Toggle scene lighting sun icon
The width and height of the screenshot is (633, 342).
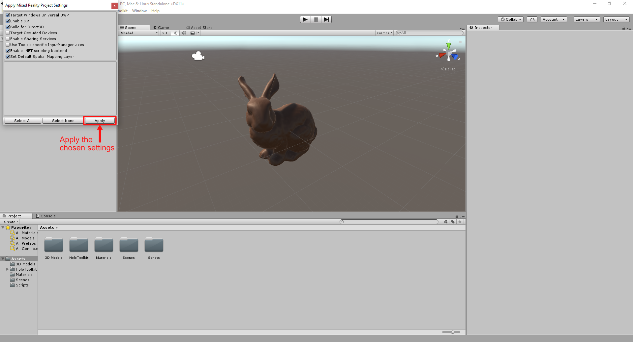pos(175,33)
